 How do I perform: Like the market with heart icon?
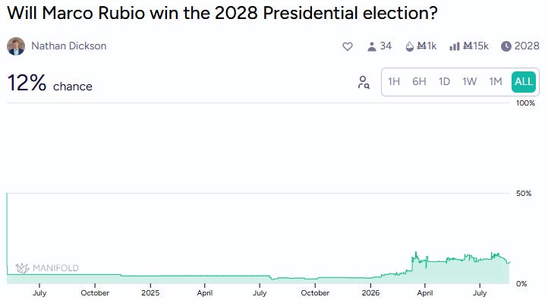[x=347, y=46]
